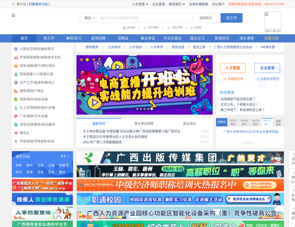Select the last carousel dot indicator

click(x=152, y=109)
